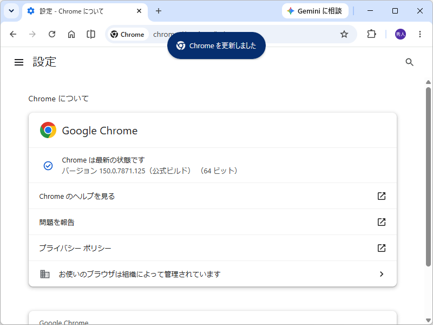Click the scrollbar up arrow
The height and width of the screenshot is (325, 433).
pos(428,82)
